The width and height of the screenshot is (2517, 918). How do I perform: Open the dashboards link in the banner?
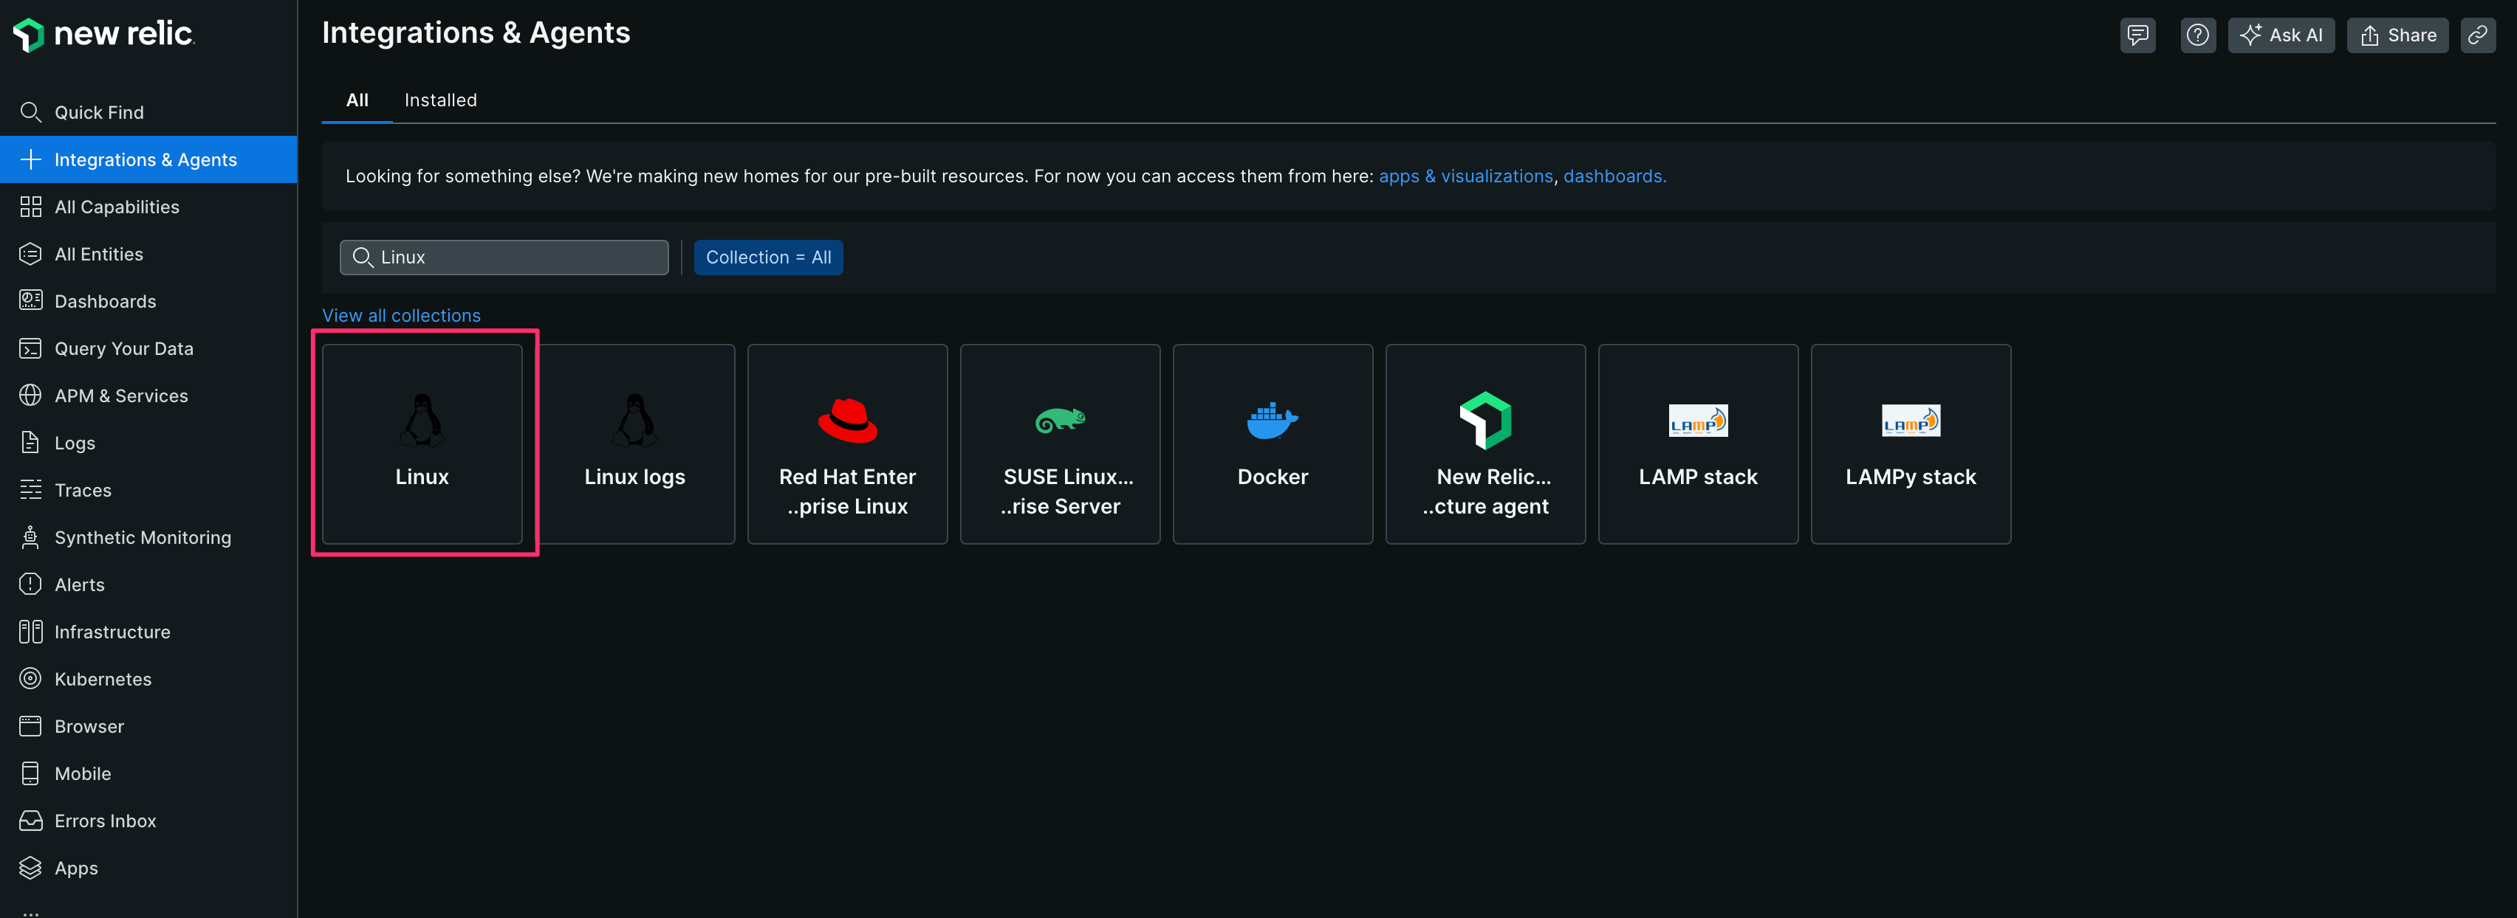pos(1614,176)
